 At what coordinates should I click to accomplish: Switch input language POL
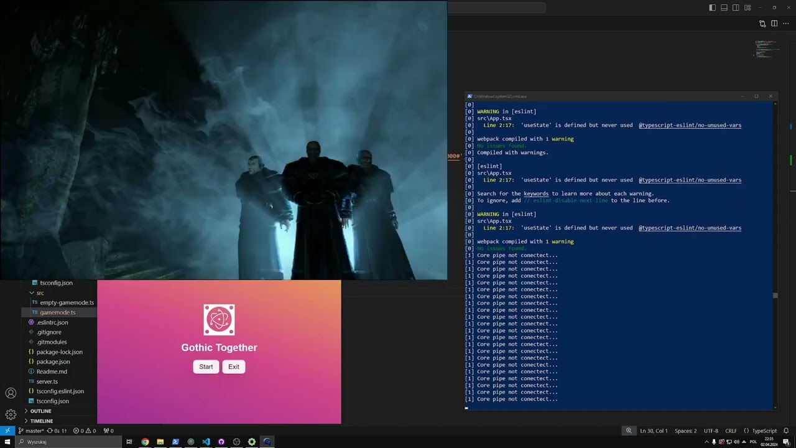754,442
